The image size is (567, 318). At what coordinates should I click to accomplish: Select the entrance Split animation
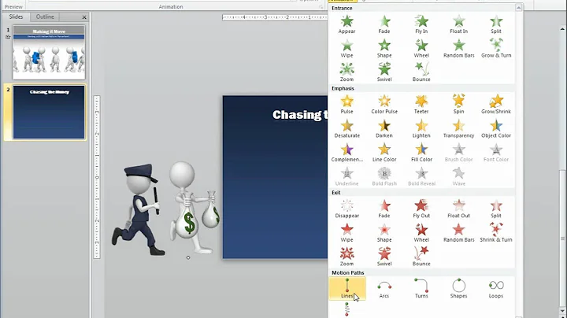[496, 24]
